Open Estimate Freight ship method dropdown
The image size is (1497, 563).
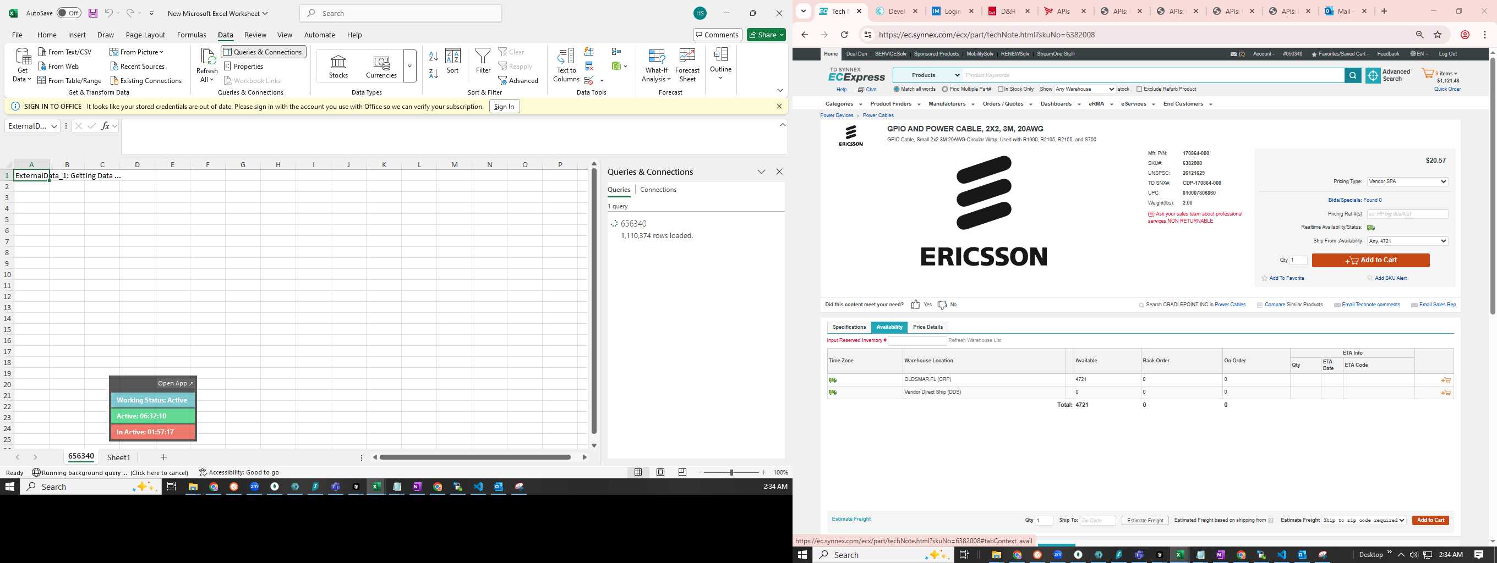1364,521
